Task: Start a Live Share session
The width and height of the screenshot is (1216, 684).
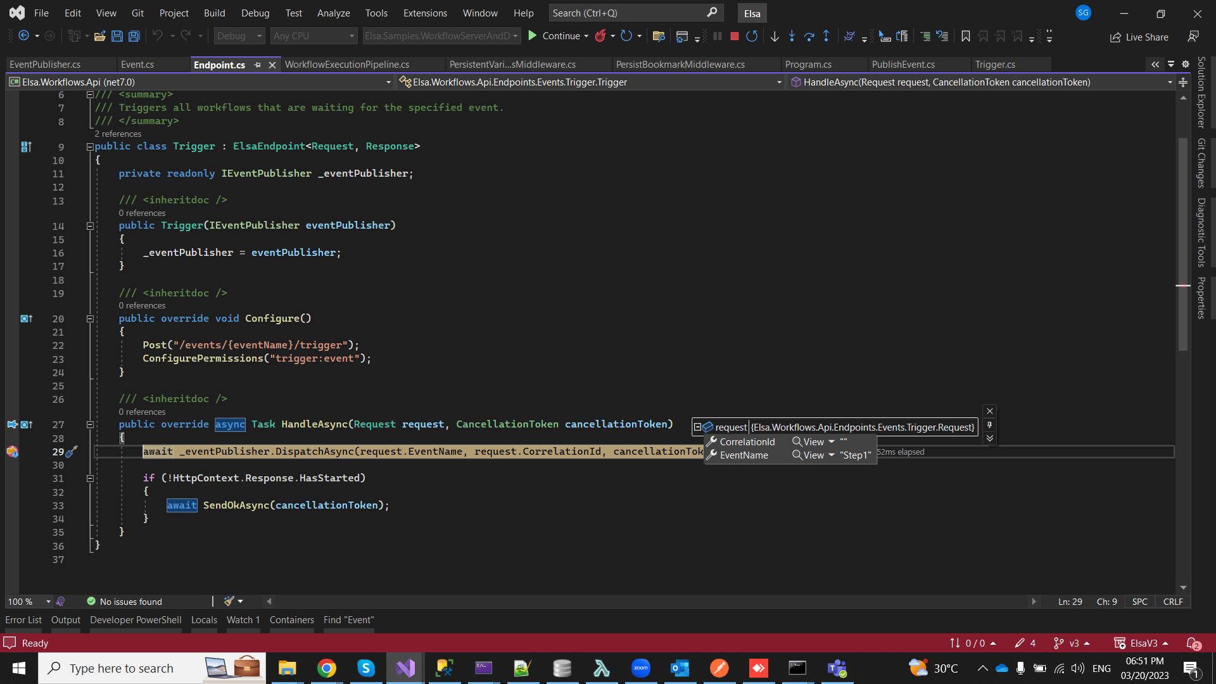Action: click(x=1139, y=37)
